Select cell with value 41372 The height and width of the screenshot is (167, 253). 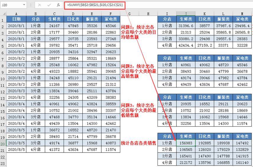pos(54,150)
